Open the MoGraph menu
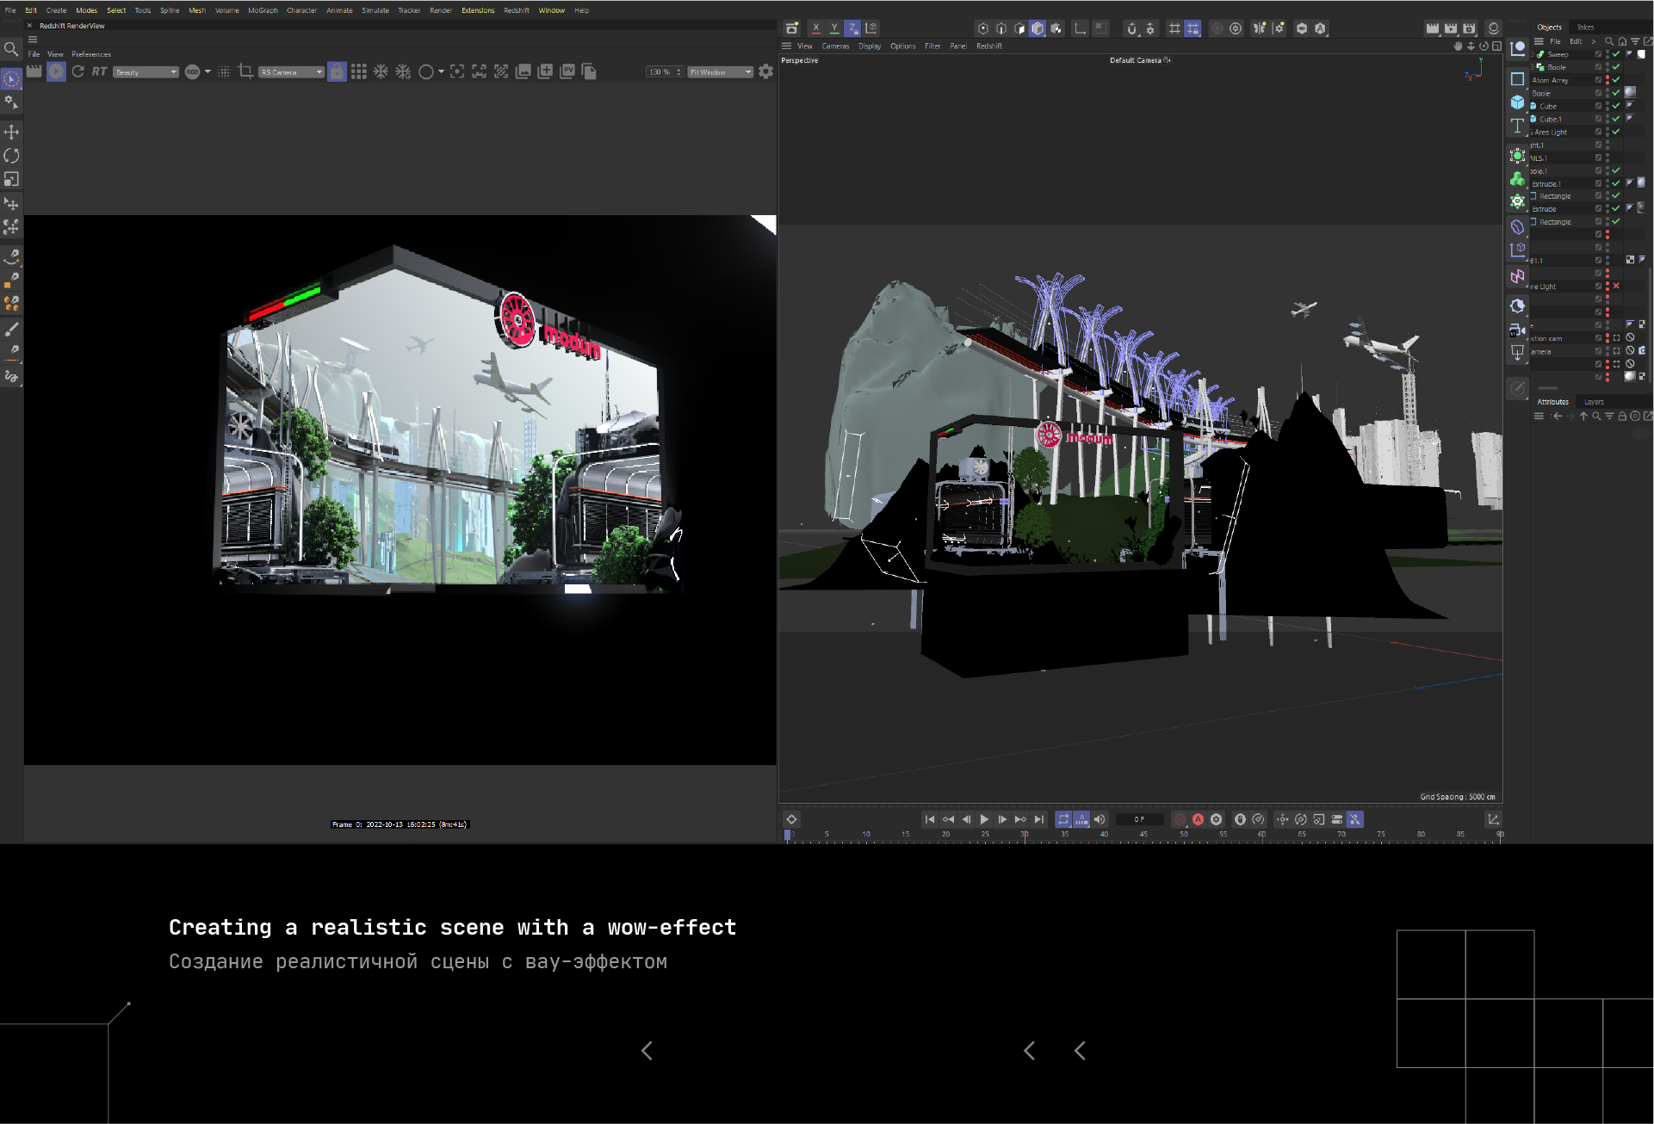The height and width of the screenshot is (1124, 1654). 263,10
